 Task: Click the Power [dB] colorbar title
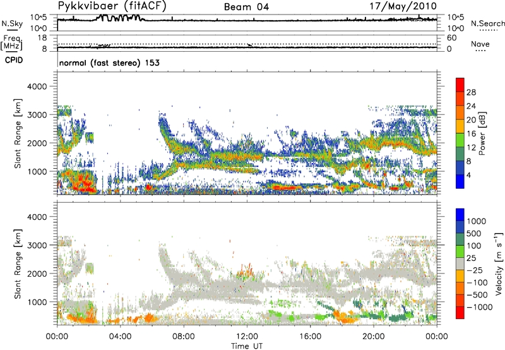point(482,133)
